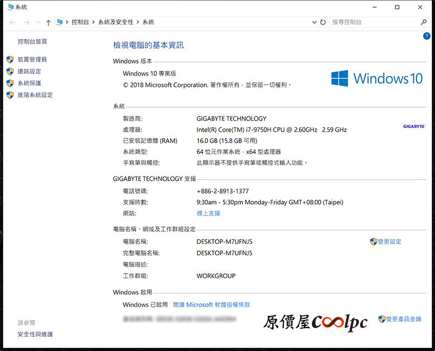
Task: Expand the chevron after 系統及安全性 breadcrumb
Action: [x=138, y=22]
